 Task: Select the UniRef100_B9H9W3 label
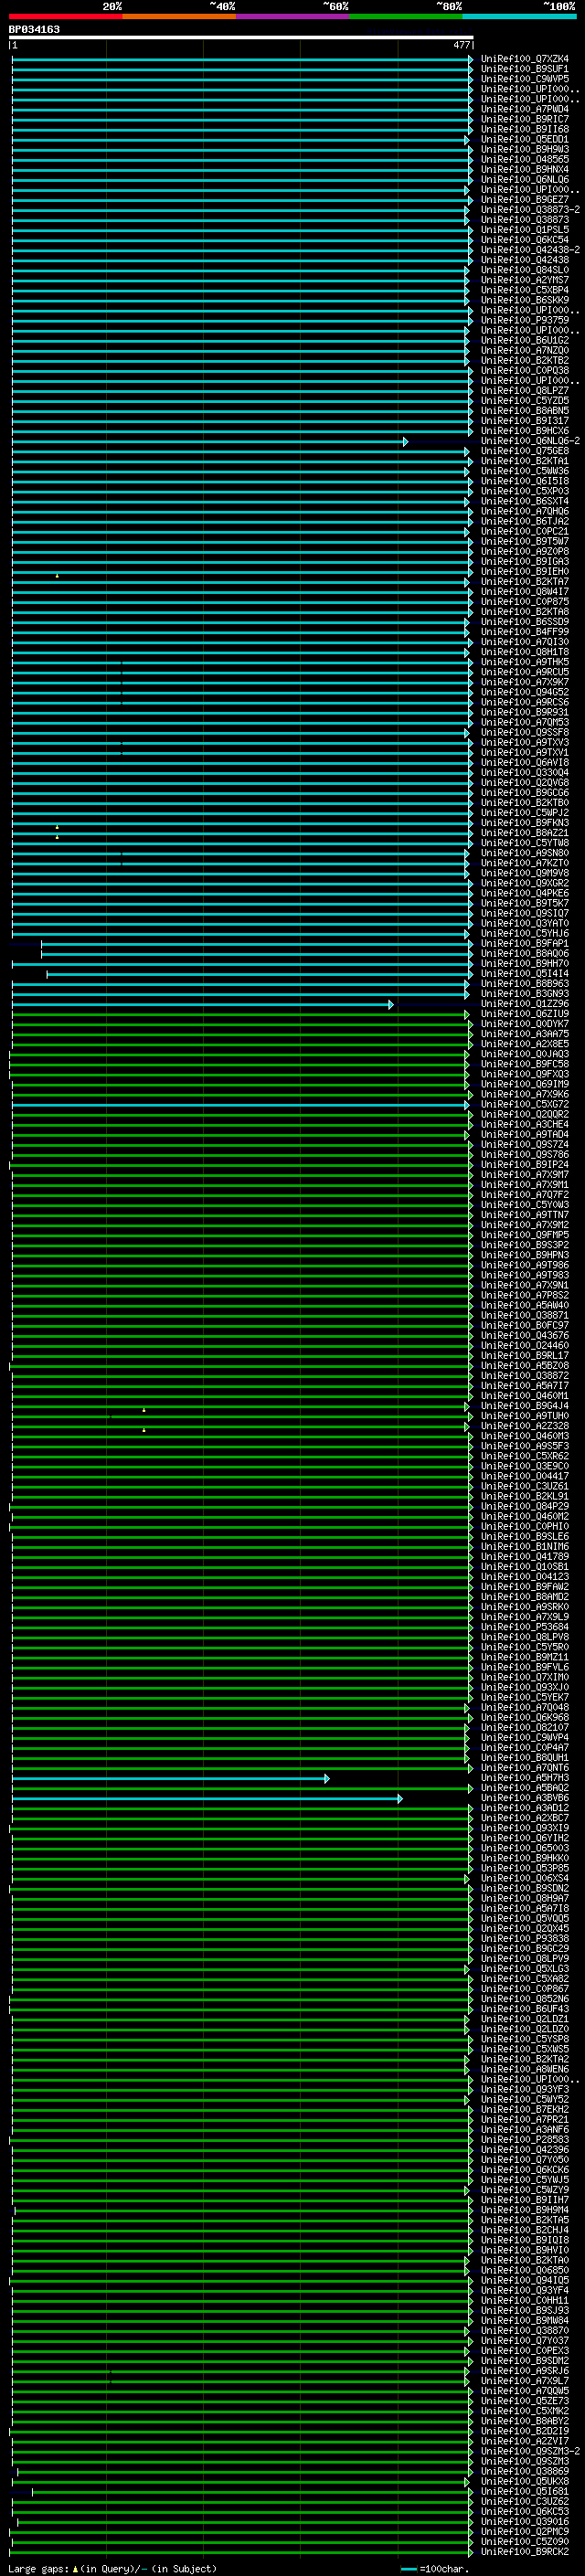[525, 149]
